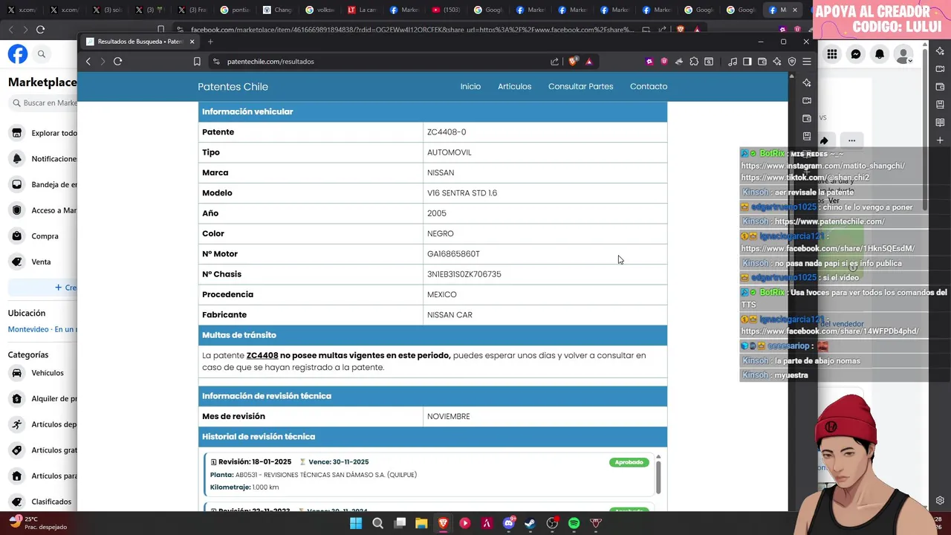Image resolution: width=951 pixels, height=535 pixels.
Task: Open the media control music-note icon
Action: coord(733,62)
